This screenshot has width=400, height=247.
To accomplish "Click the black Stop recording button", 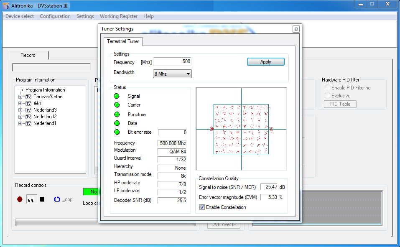I will (42, 199).
